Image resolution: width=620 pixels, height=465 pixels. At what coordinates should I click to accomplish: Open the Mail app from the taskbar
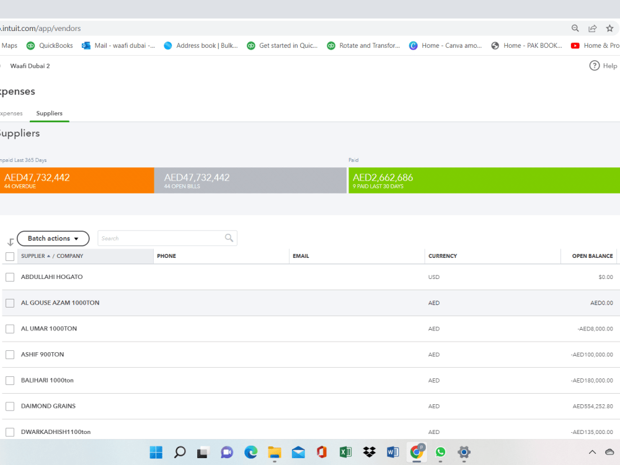298,452
